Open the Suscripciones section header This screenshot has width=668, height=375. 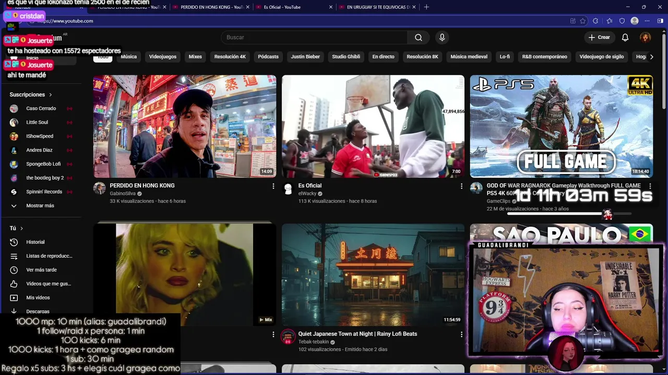click(31, 95)
